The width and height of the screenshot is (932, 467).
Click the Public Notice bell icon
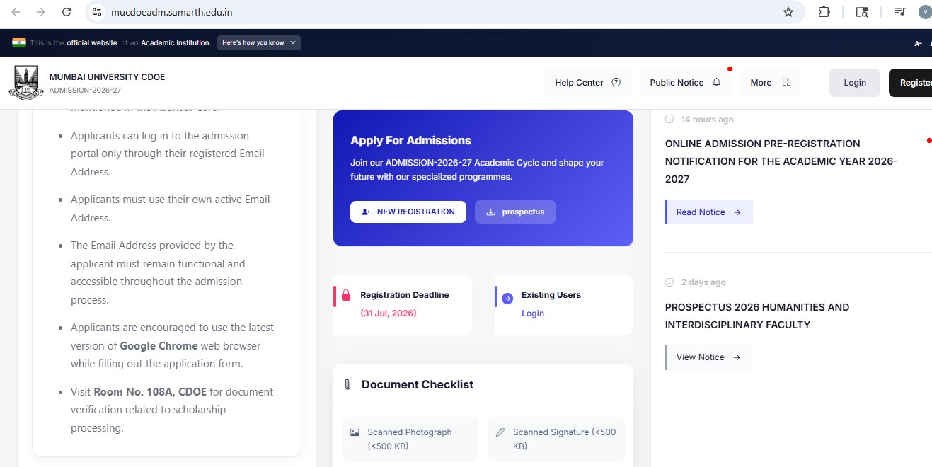[x=716, y=83]
